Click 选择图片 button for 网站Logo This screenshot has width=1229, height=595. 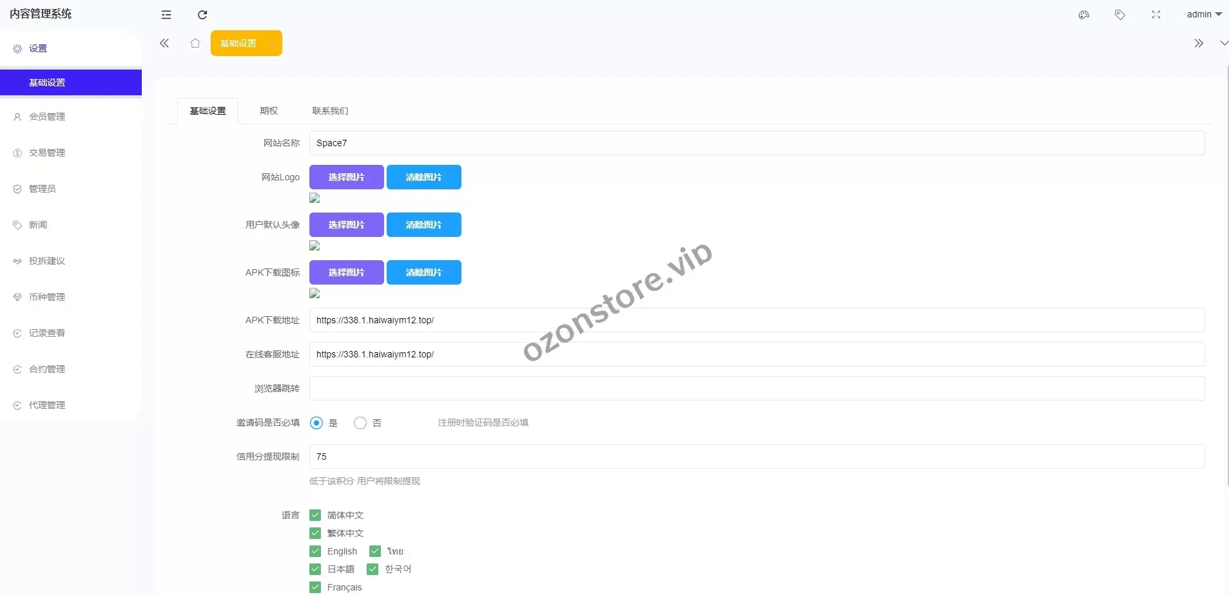(347, 177)
